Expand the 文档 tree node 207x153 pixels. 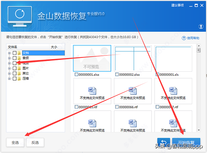click(9, 53)
